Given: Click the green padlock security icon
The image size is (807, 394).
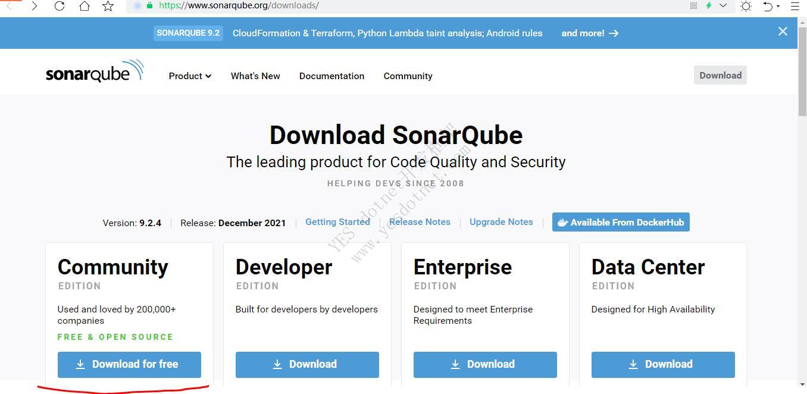Looking at the screenshot, I should [x=149, y=5].
